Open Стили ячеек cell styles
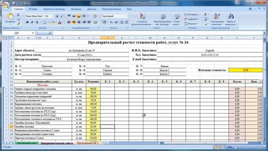 pos(176,19)
